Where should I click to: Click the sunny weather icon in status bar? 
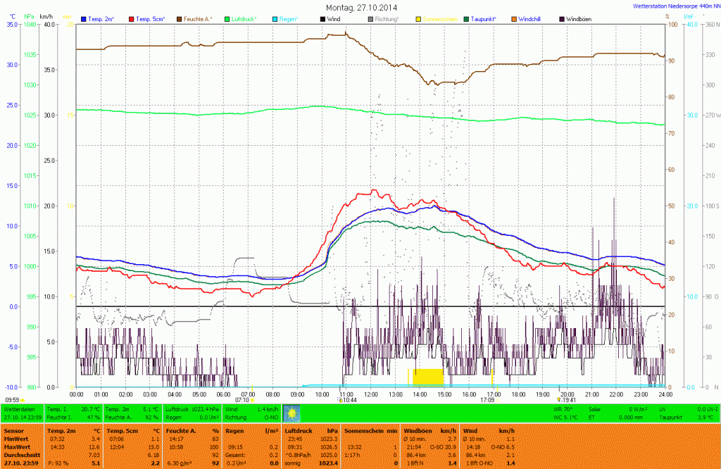292,411
